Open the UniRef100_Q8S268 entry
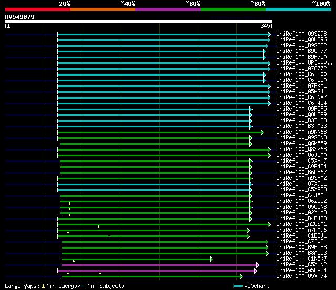This screenshot has width=336, height=290. tap(301, 149)
